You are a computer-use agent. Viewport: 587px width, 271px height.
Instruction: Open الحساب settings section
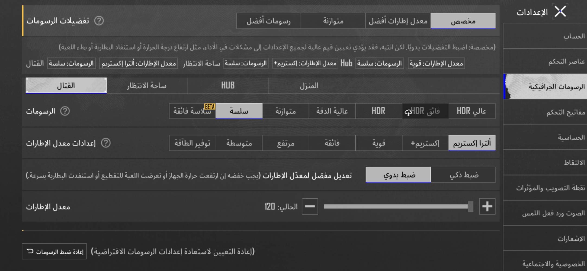coord(545,36)
